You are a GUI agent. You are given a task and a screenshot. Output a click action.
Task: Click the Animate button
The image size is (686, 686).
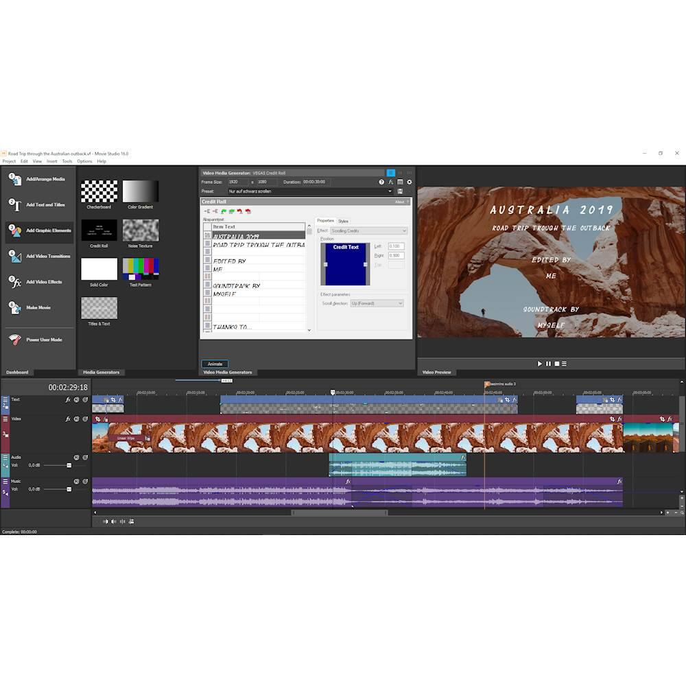215,364
